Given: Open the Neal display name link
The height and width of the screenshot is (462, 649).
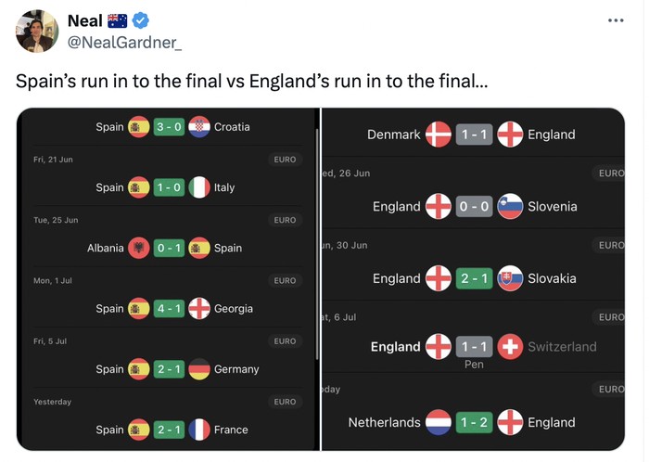Looking at the screenshot, I should click(x=85, y=20).
